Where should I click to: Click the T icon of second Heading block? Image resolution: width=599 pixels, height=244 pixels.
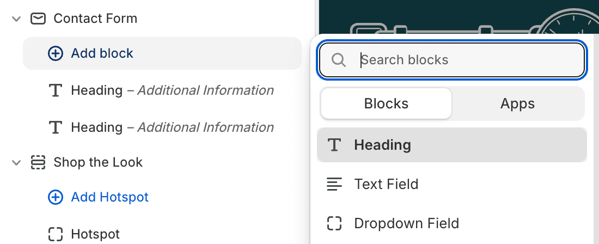pos(56,127)
